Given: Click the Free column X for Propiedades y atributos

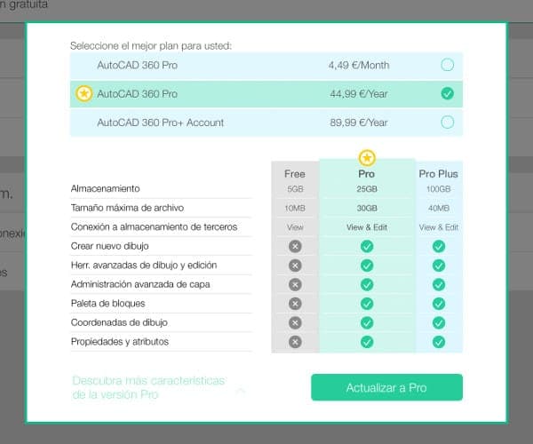Looking at the screenshot, I should (x=295, y=342).
